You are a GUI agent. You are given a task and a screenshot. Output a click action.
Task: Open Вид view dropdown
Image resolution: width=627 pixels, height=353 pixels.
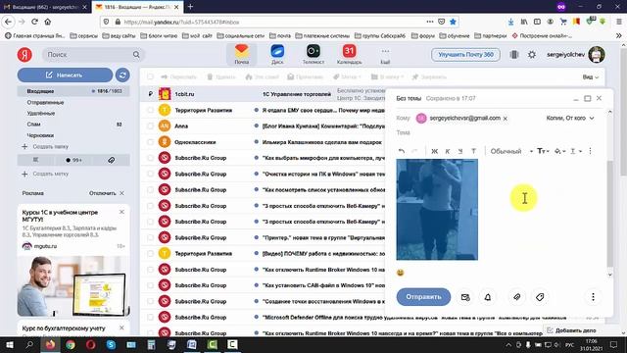[590, 76]
